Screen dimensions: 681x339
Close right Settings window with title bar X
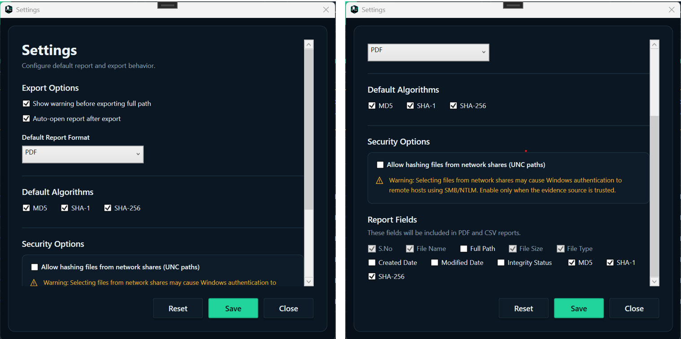pos(672,9)
